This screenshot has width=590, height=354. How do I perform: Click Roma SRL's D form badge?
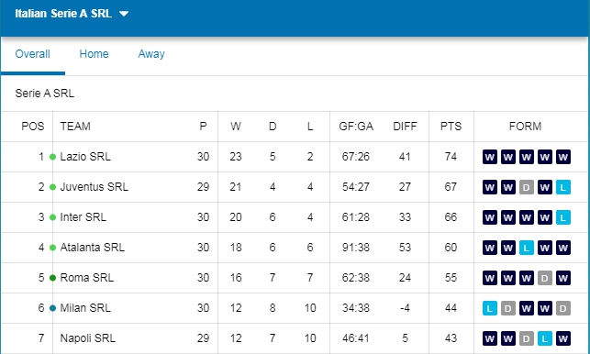tap(544, 278)
